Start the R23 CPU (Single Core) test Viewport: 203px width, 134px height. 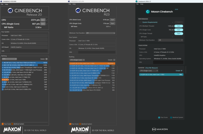coord(113,23)
